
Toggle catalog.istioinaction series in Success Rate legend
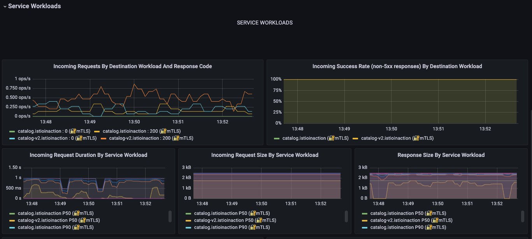tap(316, 138)
